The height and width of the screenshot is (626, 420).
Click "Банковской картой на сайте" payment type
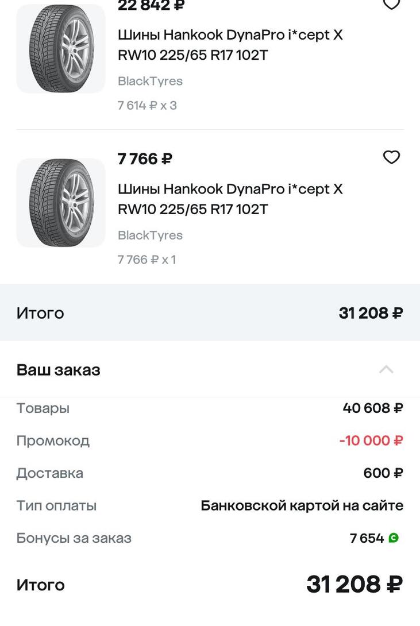302,505
